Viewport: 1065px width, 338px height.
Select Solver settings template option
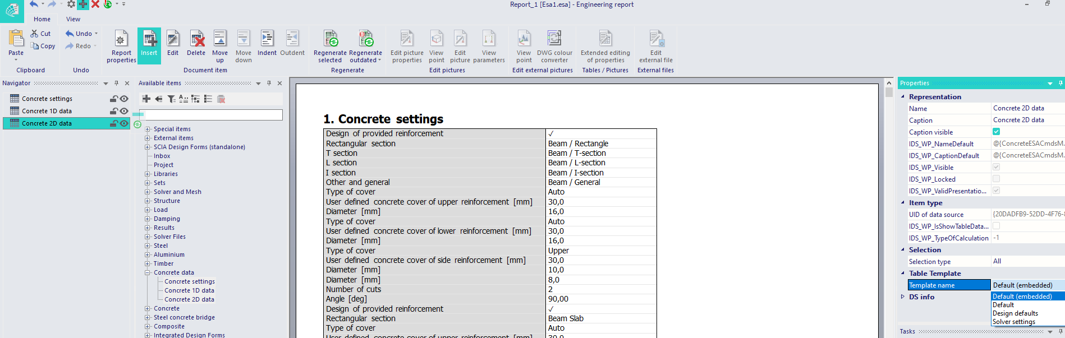(1028, 322)
